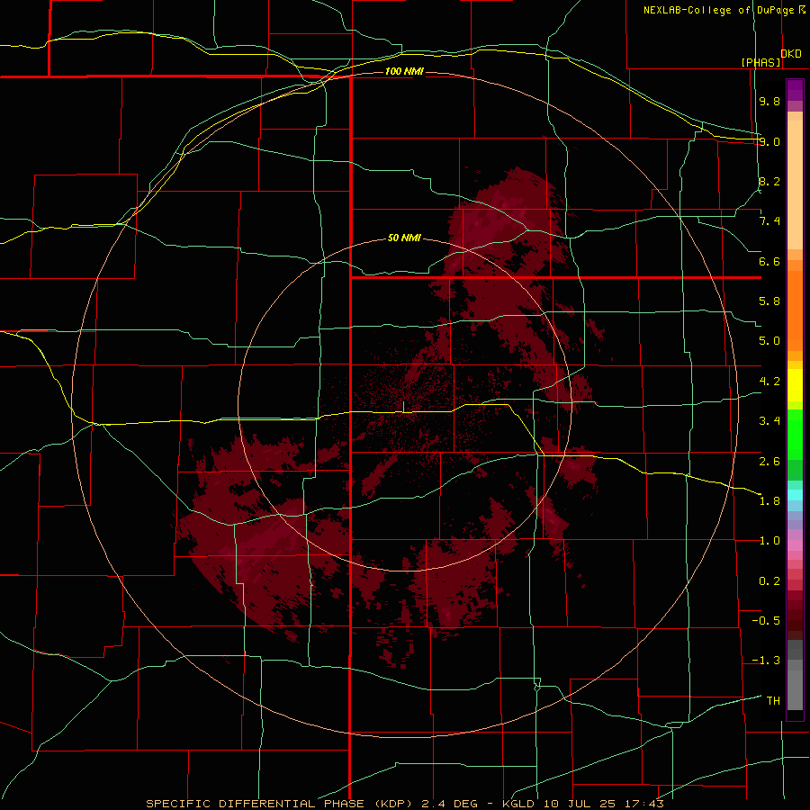Click the 2.6 scale value
Screen dimensions: 810x810
769,461
